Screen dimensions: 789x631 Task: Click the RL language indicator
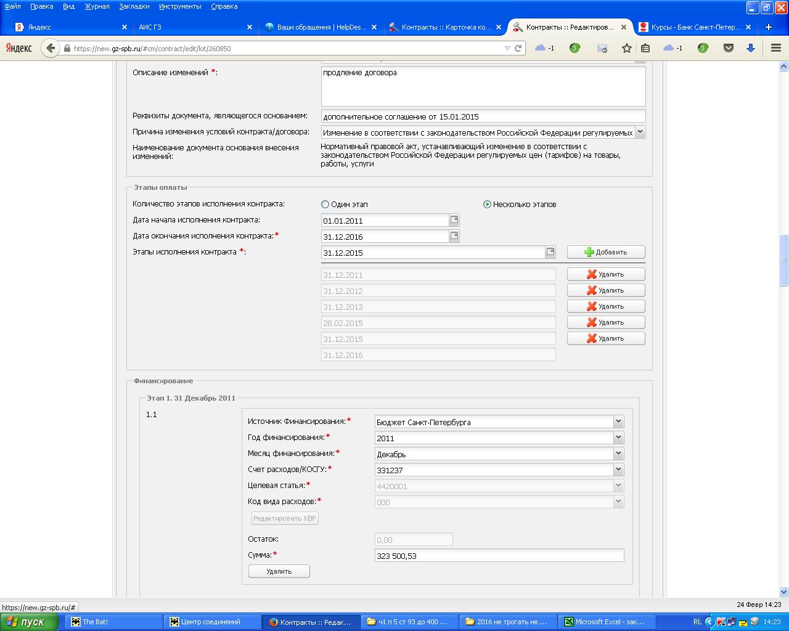(x=697, y=622)
